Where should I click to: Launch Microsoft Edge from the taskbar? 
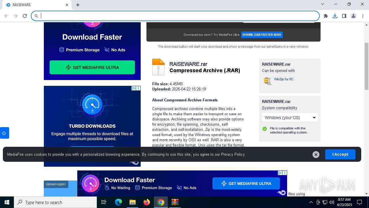(118, 202)
